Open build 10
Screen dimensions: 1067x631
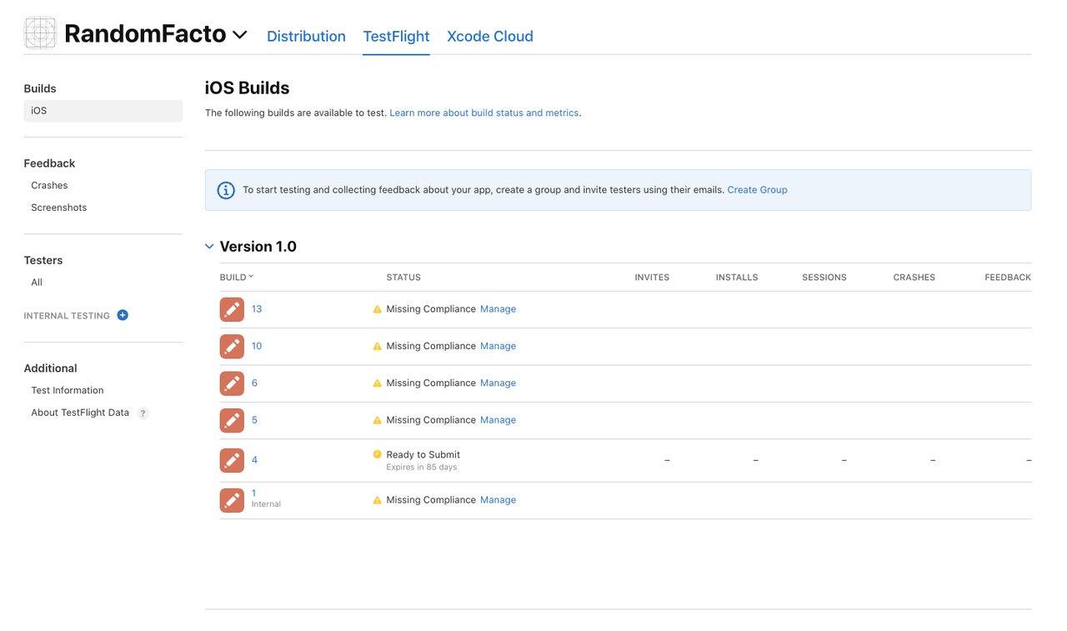257,346
